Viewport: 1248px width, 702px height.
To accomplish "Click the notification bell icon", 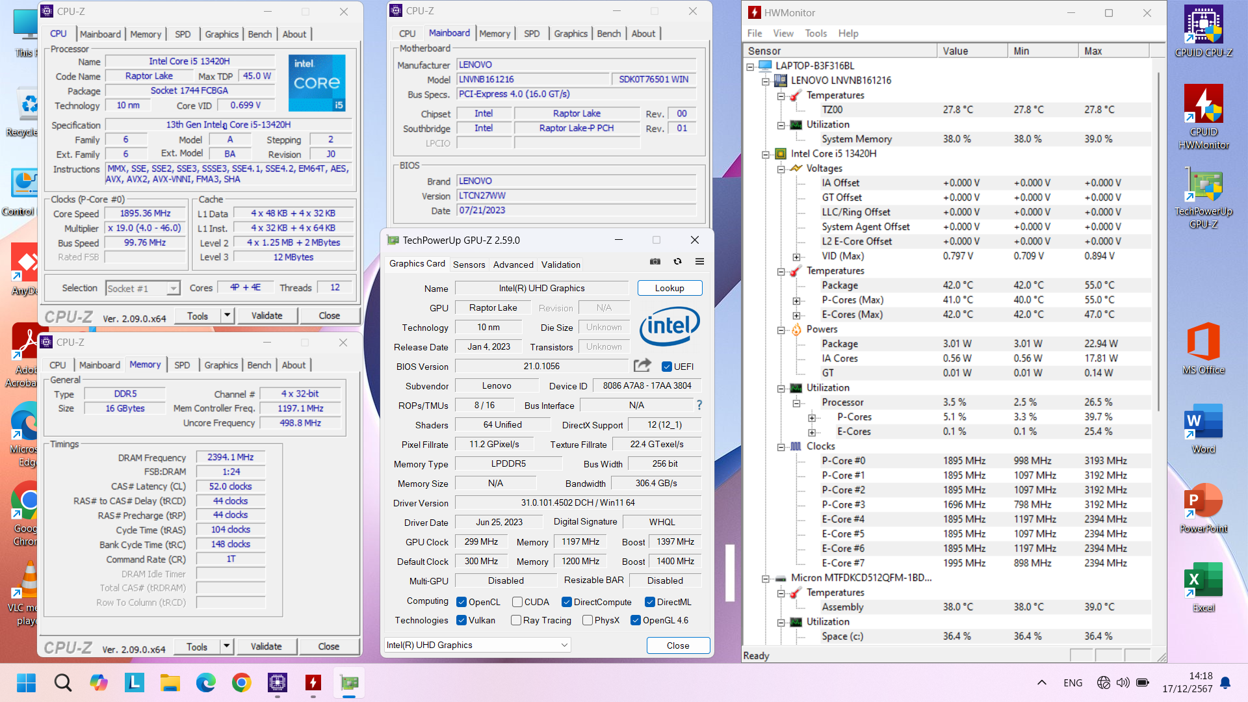I will [x=1225, y=682].
